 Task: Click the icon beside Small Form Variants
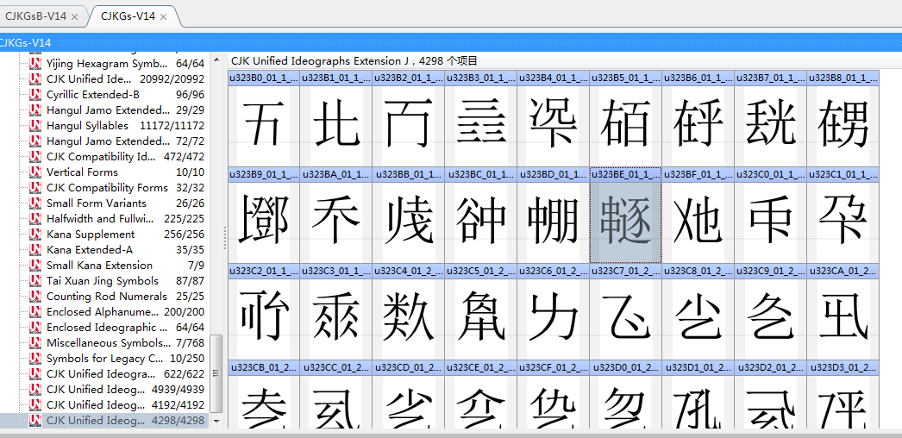35,203
